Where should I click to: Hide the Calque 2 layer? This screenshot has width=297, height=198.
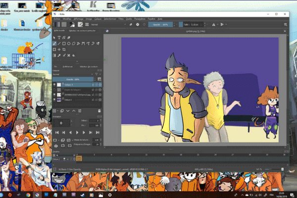(x=54, y=85)
